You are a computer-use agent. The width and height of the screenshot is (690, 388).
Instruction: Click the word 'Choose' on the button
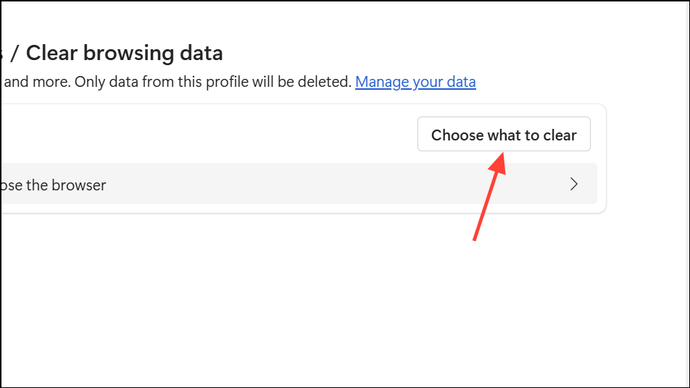click(455, 135)
